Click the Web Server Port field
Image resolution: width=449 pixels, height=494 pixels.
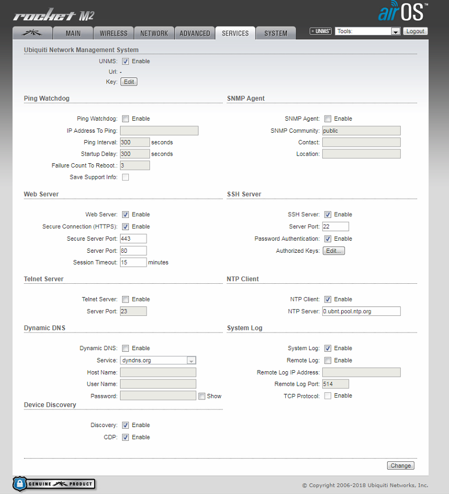point(133,251)
